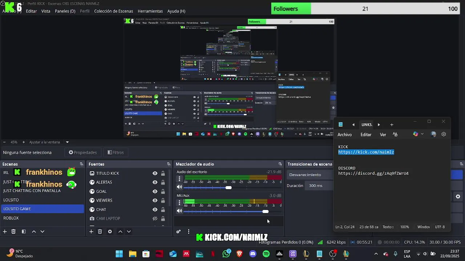The height and width of the screenshot is (261, 465).
Task: Open scene filters icon in Escenas toolbar
Action: click(x=24, y=232)
